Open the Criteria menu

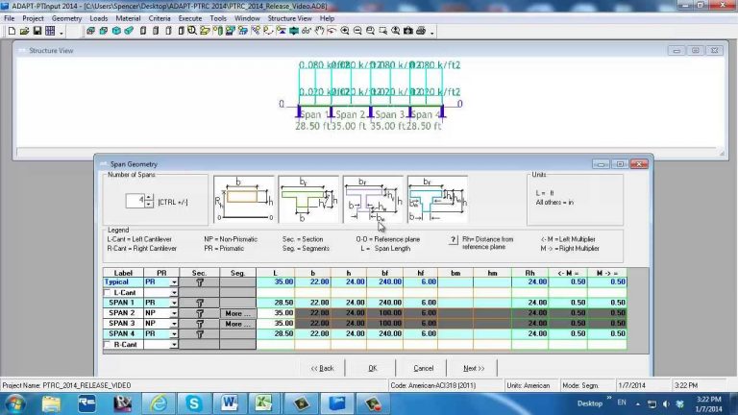click(x=160, y=18)
